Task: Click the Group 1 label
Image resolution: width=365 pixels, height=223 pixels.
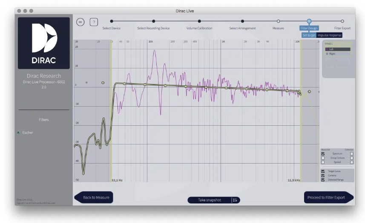Action: point(329,43)
